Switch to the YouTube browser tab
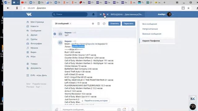This screenshot has width=198, height=111. click(24, 2)
